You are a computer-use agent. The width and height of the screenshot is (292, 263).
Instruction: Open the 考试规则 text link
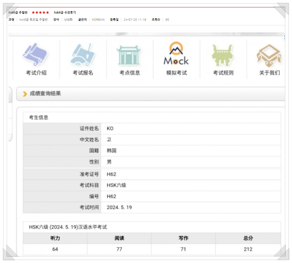[223, 73]
